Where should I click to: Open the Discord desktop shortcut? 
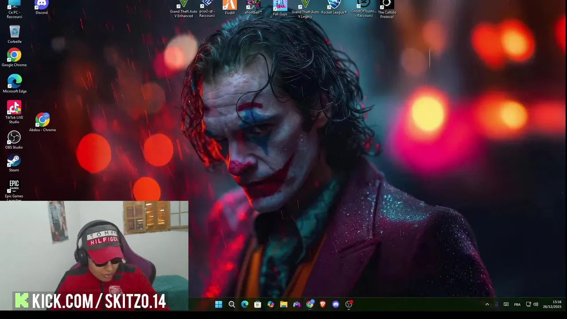[41, 8]
